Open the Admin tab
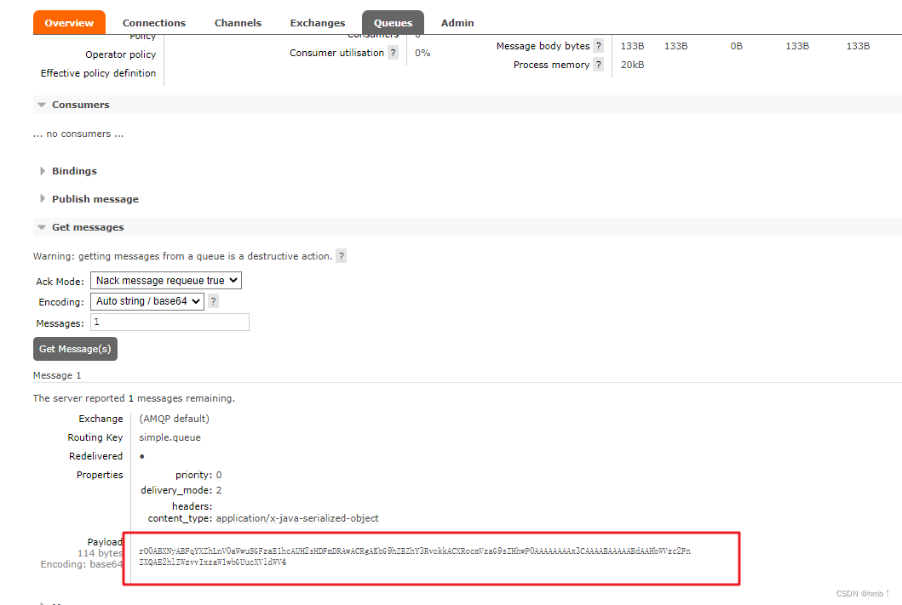Viewport: 902px width, 605px height. [457, 23]
